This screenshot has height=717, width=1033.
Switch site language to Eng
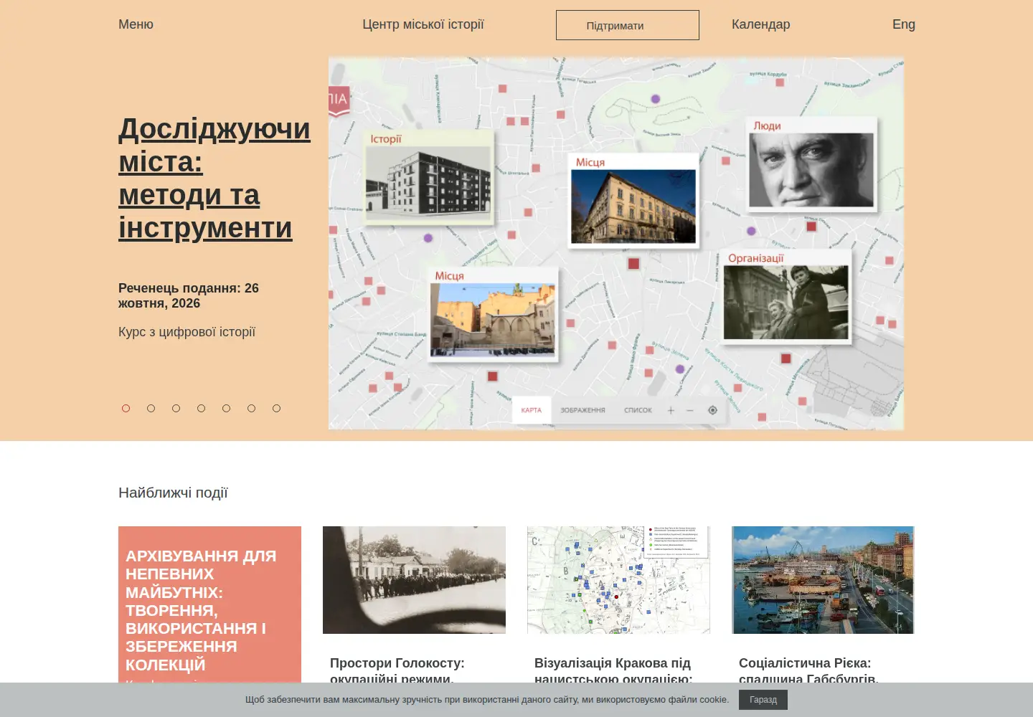coord(904,24)
